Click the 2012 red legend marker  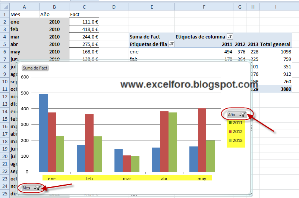[x=230, y=132]
